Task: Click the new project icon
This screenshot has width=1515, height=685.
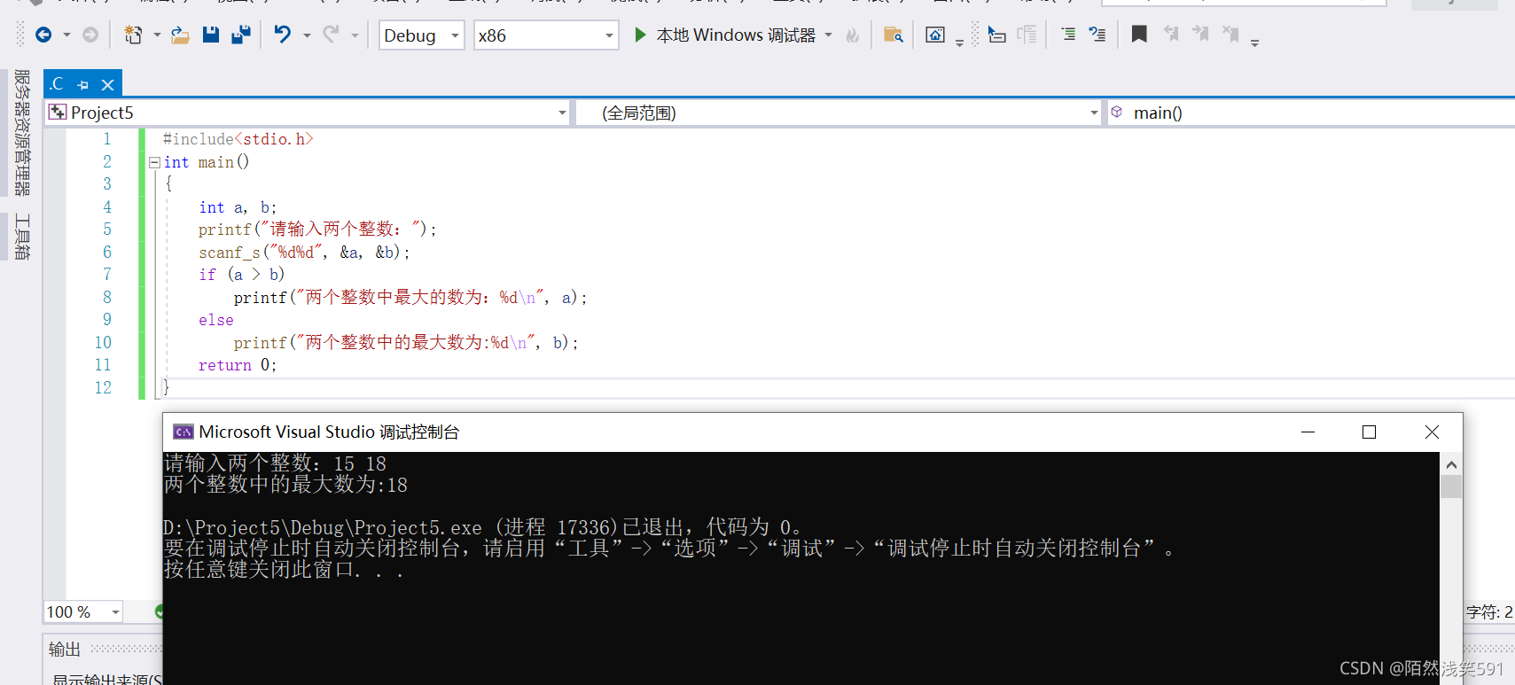Action: click(133, 35)
